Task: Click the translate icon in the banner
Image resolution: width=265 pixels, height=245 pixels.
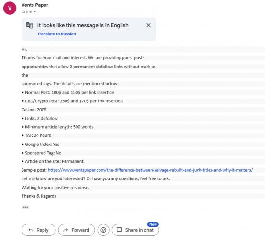Action: coord(29,25)
